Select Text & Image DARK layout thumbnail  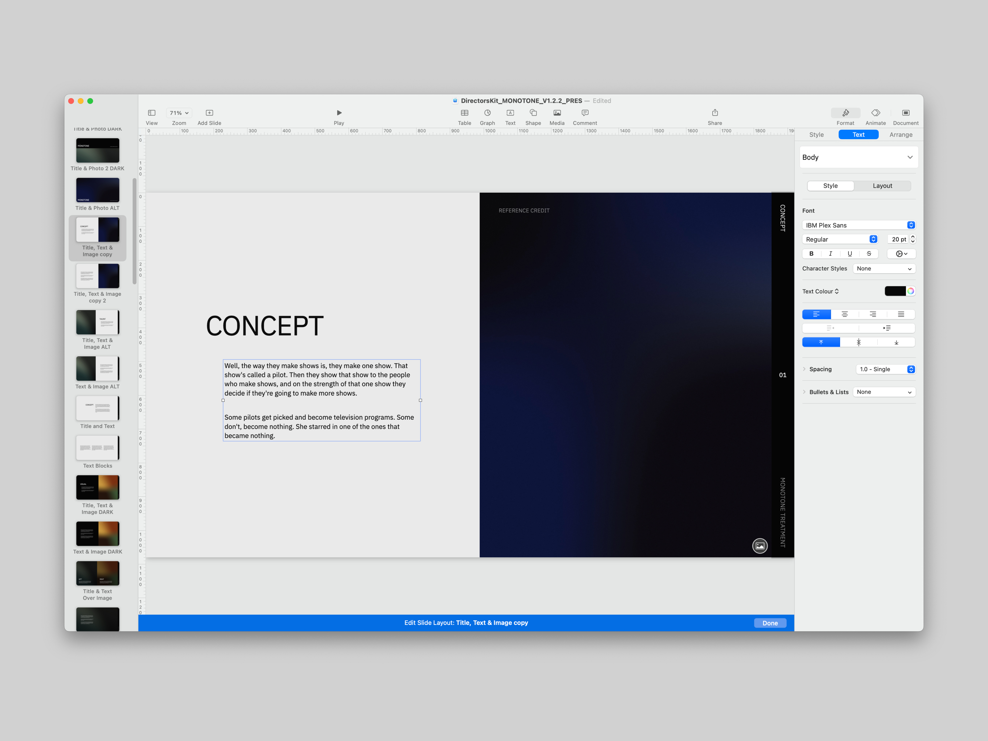click(97, 534)
